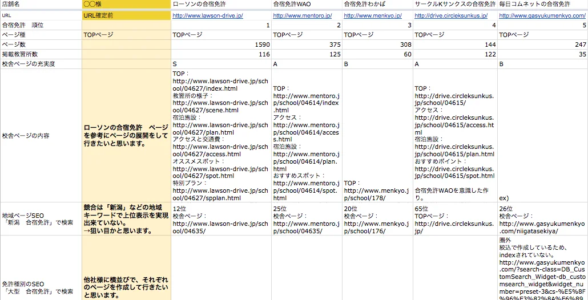
Task: Open the drive.circleksunkus.jp link
Action: click(451, 16)
